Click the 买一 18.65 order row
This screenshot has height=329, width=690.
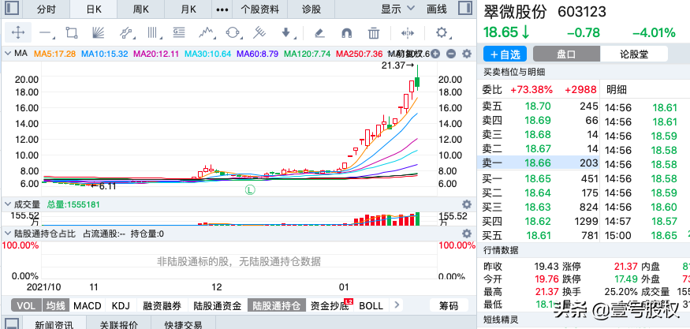pos(538,179)
